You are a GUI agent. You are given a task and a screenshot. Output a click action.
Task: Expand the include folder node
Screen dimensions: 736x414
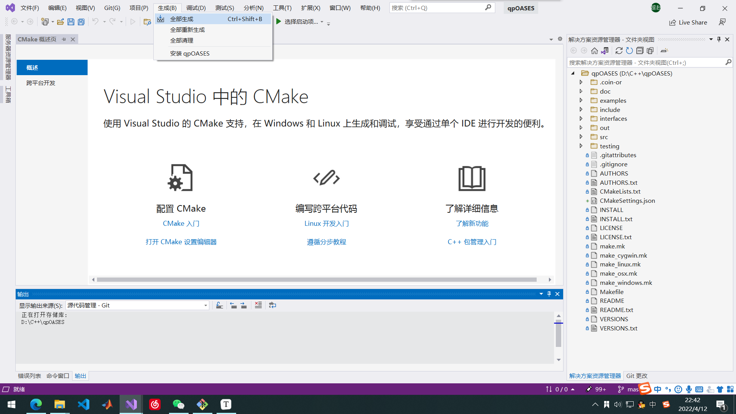581,110
